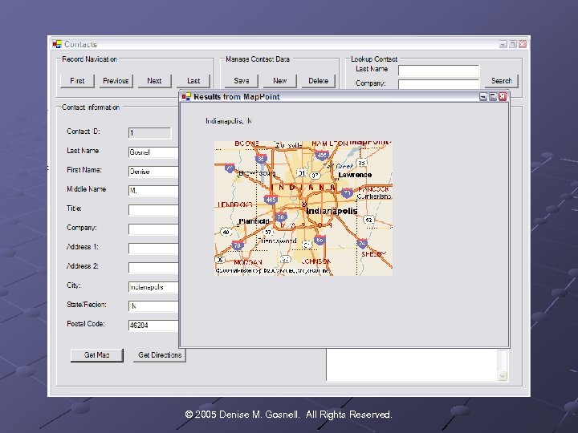Create a New contact
The width and height of the screenshot is (578, 433).
(280, 81)
